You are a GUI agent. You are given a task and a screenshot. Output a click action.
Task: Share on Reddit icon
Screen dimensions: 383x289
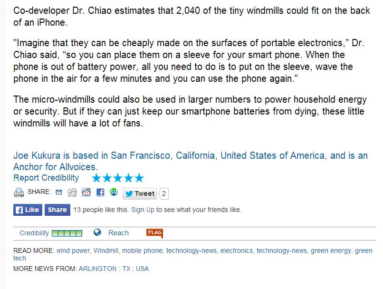(x=86, y=193)
